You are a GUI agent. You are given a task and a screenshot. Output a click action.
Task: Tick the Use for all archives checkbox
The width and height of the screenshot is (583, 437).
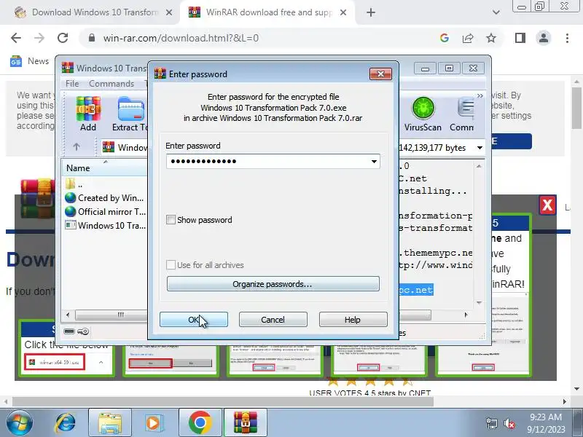[x=171, y=265]
